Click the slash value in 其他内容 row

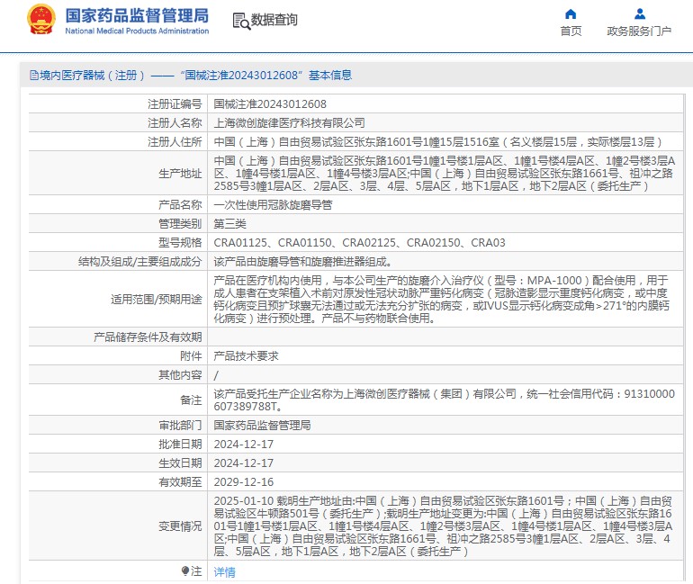pyautogui.click(x=216, y=375)
